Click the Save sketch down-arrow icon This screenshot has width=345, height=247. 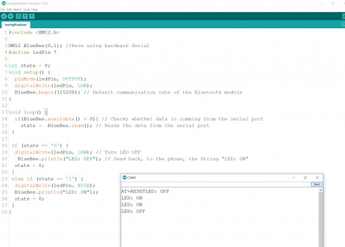coord(32,16)
